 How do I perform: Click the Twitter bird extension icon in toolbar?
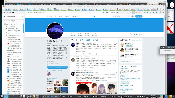148,13
